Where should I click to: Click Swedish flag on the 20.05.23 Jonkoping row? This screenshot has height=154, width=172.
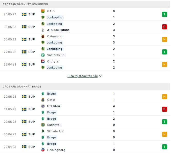coord(24,14)
